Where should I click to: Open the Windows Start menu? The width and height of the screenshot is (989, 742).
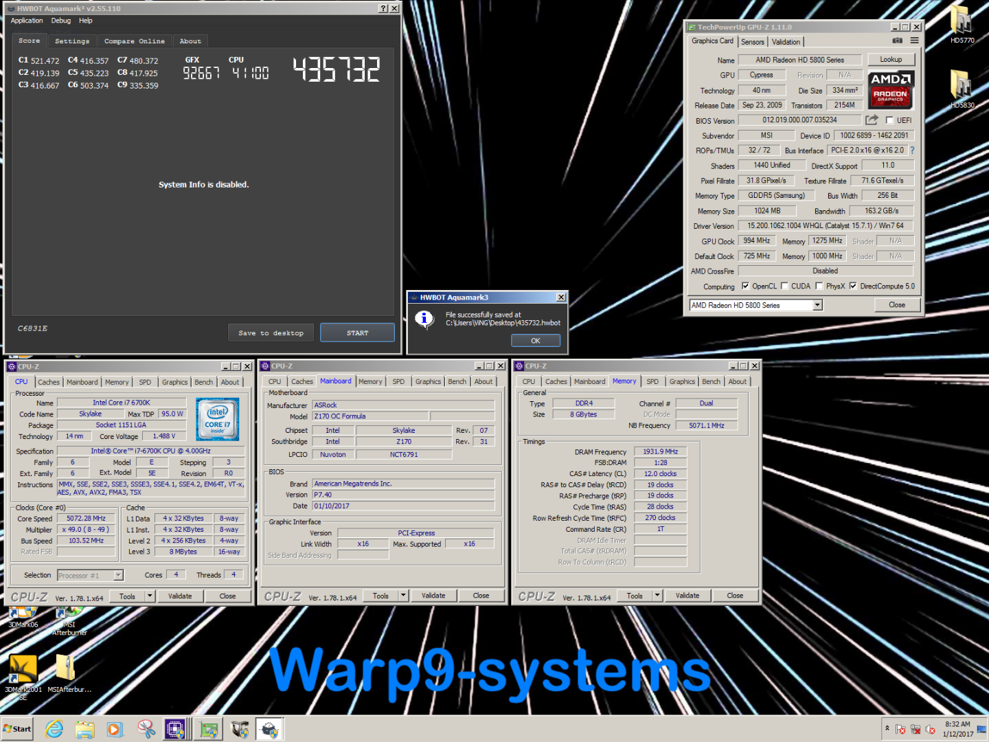(18, 729)
